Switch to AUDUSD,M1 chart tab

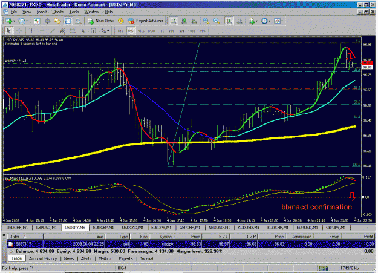click(249, 228)
